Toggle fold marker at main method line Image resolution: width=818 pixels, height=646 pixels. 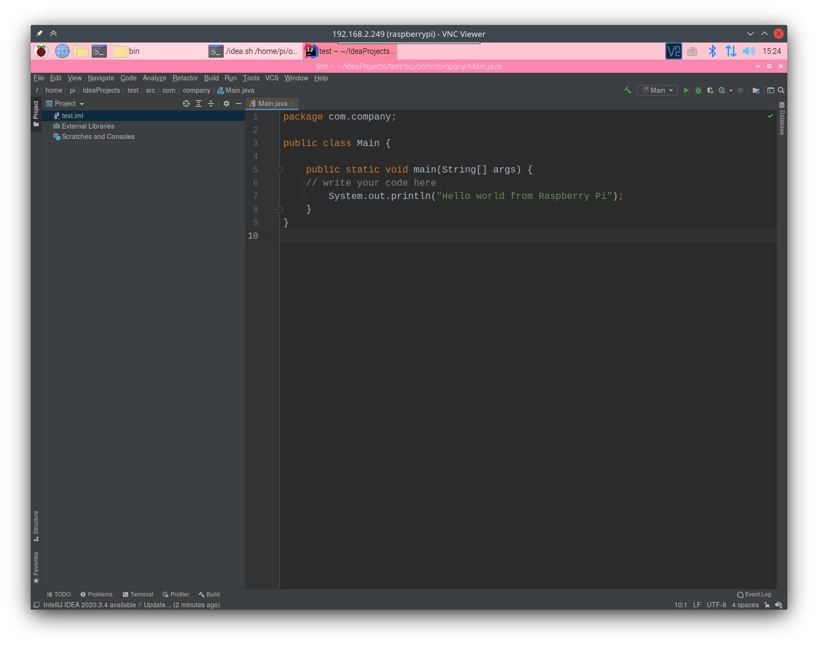(x=279, y=170)
